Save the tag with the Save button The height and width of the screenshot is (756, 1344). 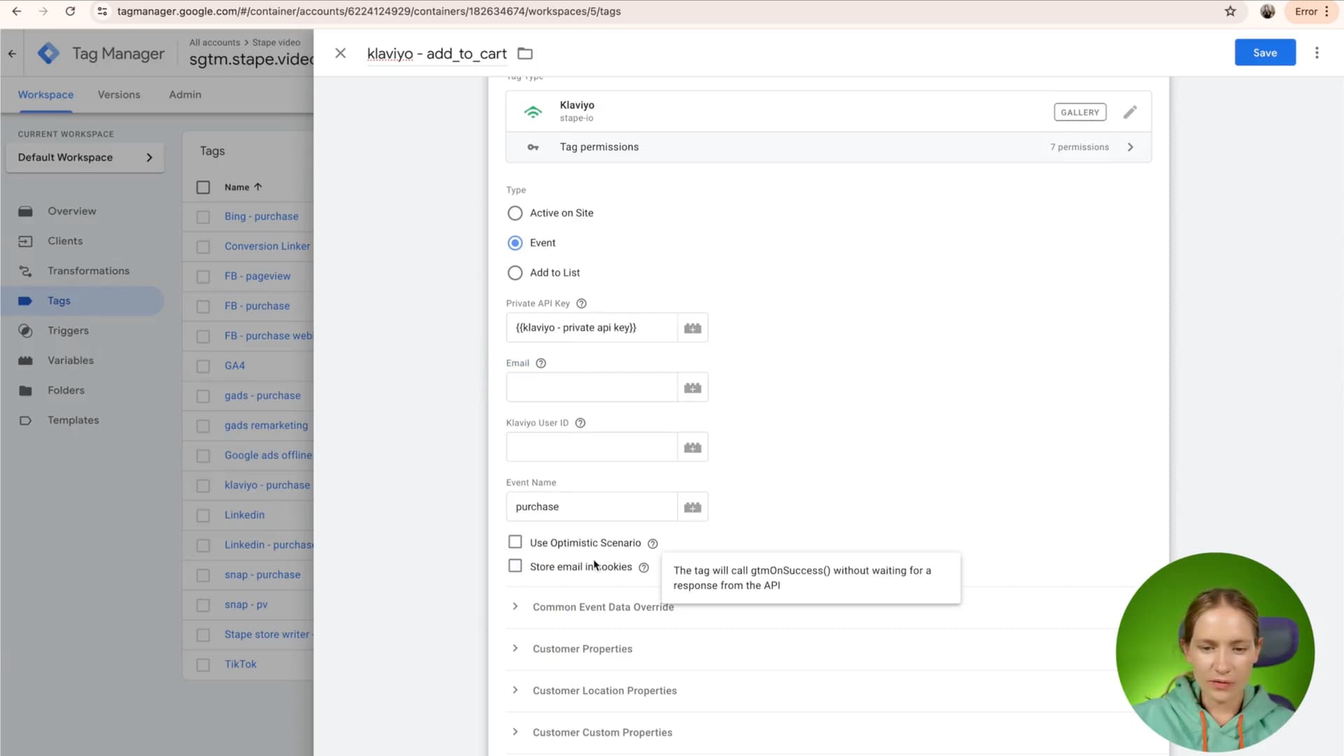coord(1265,52)
